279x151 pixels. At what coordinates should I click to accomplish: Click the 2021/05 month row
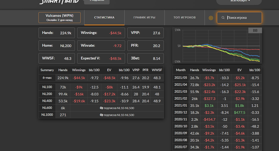click(x=217, y=78)
